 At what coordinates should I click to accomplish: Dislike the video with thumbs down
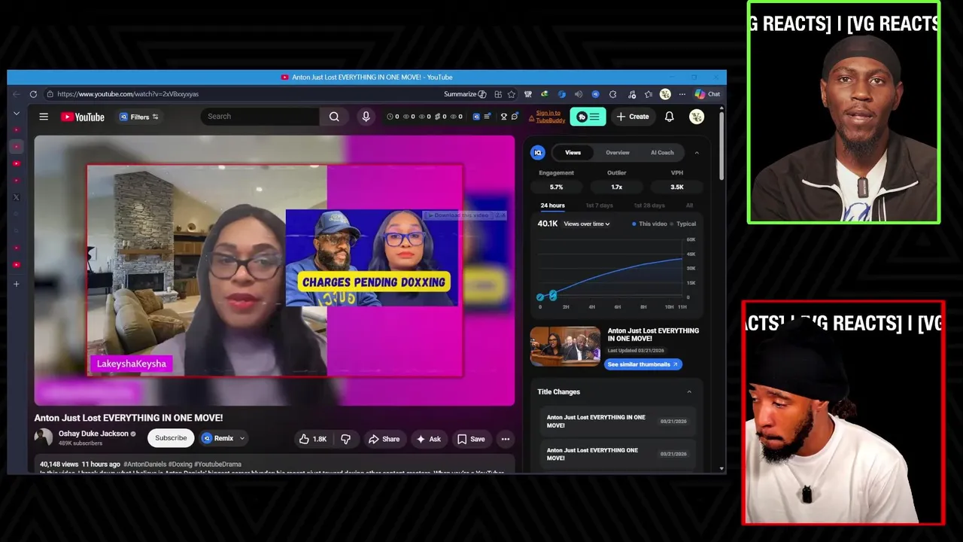[x=345, y=439]
